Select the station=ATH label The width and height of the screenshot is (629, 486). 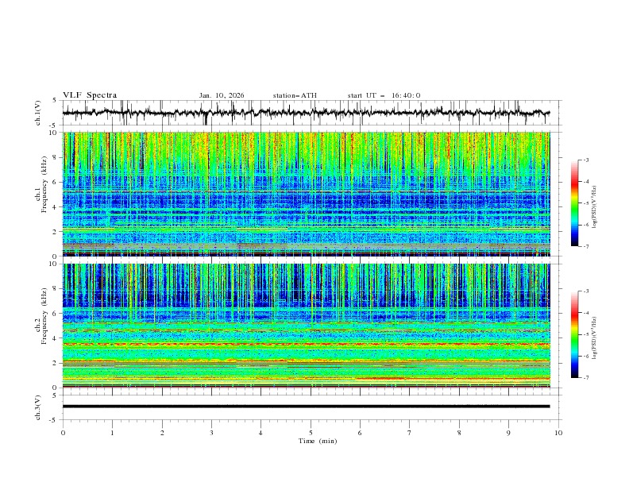295,95
